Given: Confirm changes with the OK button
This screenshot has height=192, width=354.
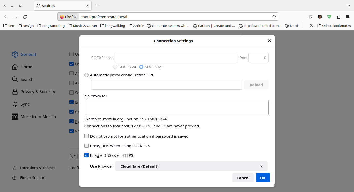Looking at the screenshot, I should click(263, 178).
